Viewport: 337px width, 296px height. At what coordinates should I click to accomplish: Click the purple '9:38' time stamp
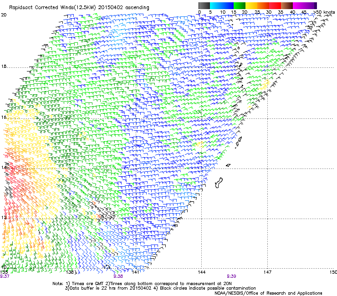pos(118,276)
